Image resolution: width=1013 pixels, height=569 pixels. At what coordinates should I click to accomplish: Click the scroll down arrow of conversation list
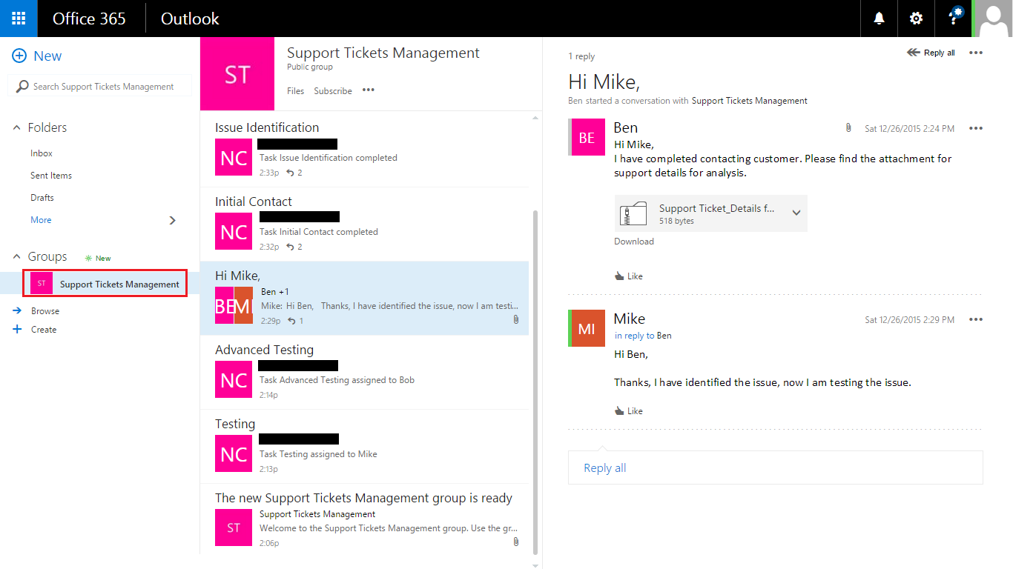[535, 565]
